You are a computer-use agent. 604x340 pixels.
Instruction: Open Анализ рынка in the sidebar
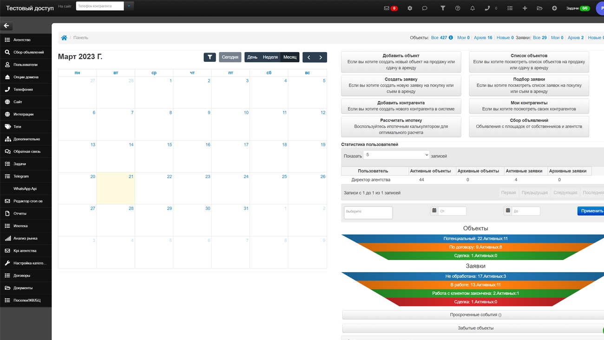[x=26, y=238]
